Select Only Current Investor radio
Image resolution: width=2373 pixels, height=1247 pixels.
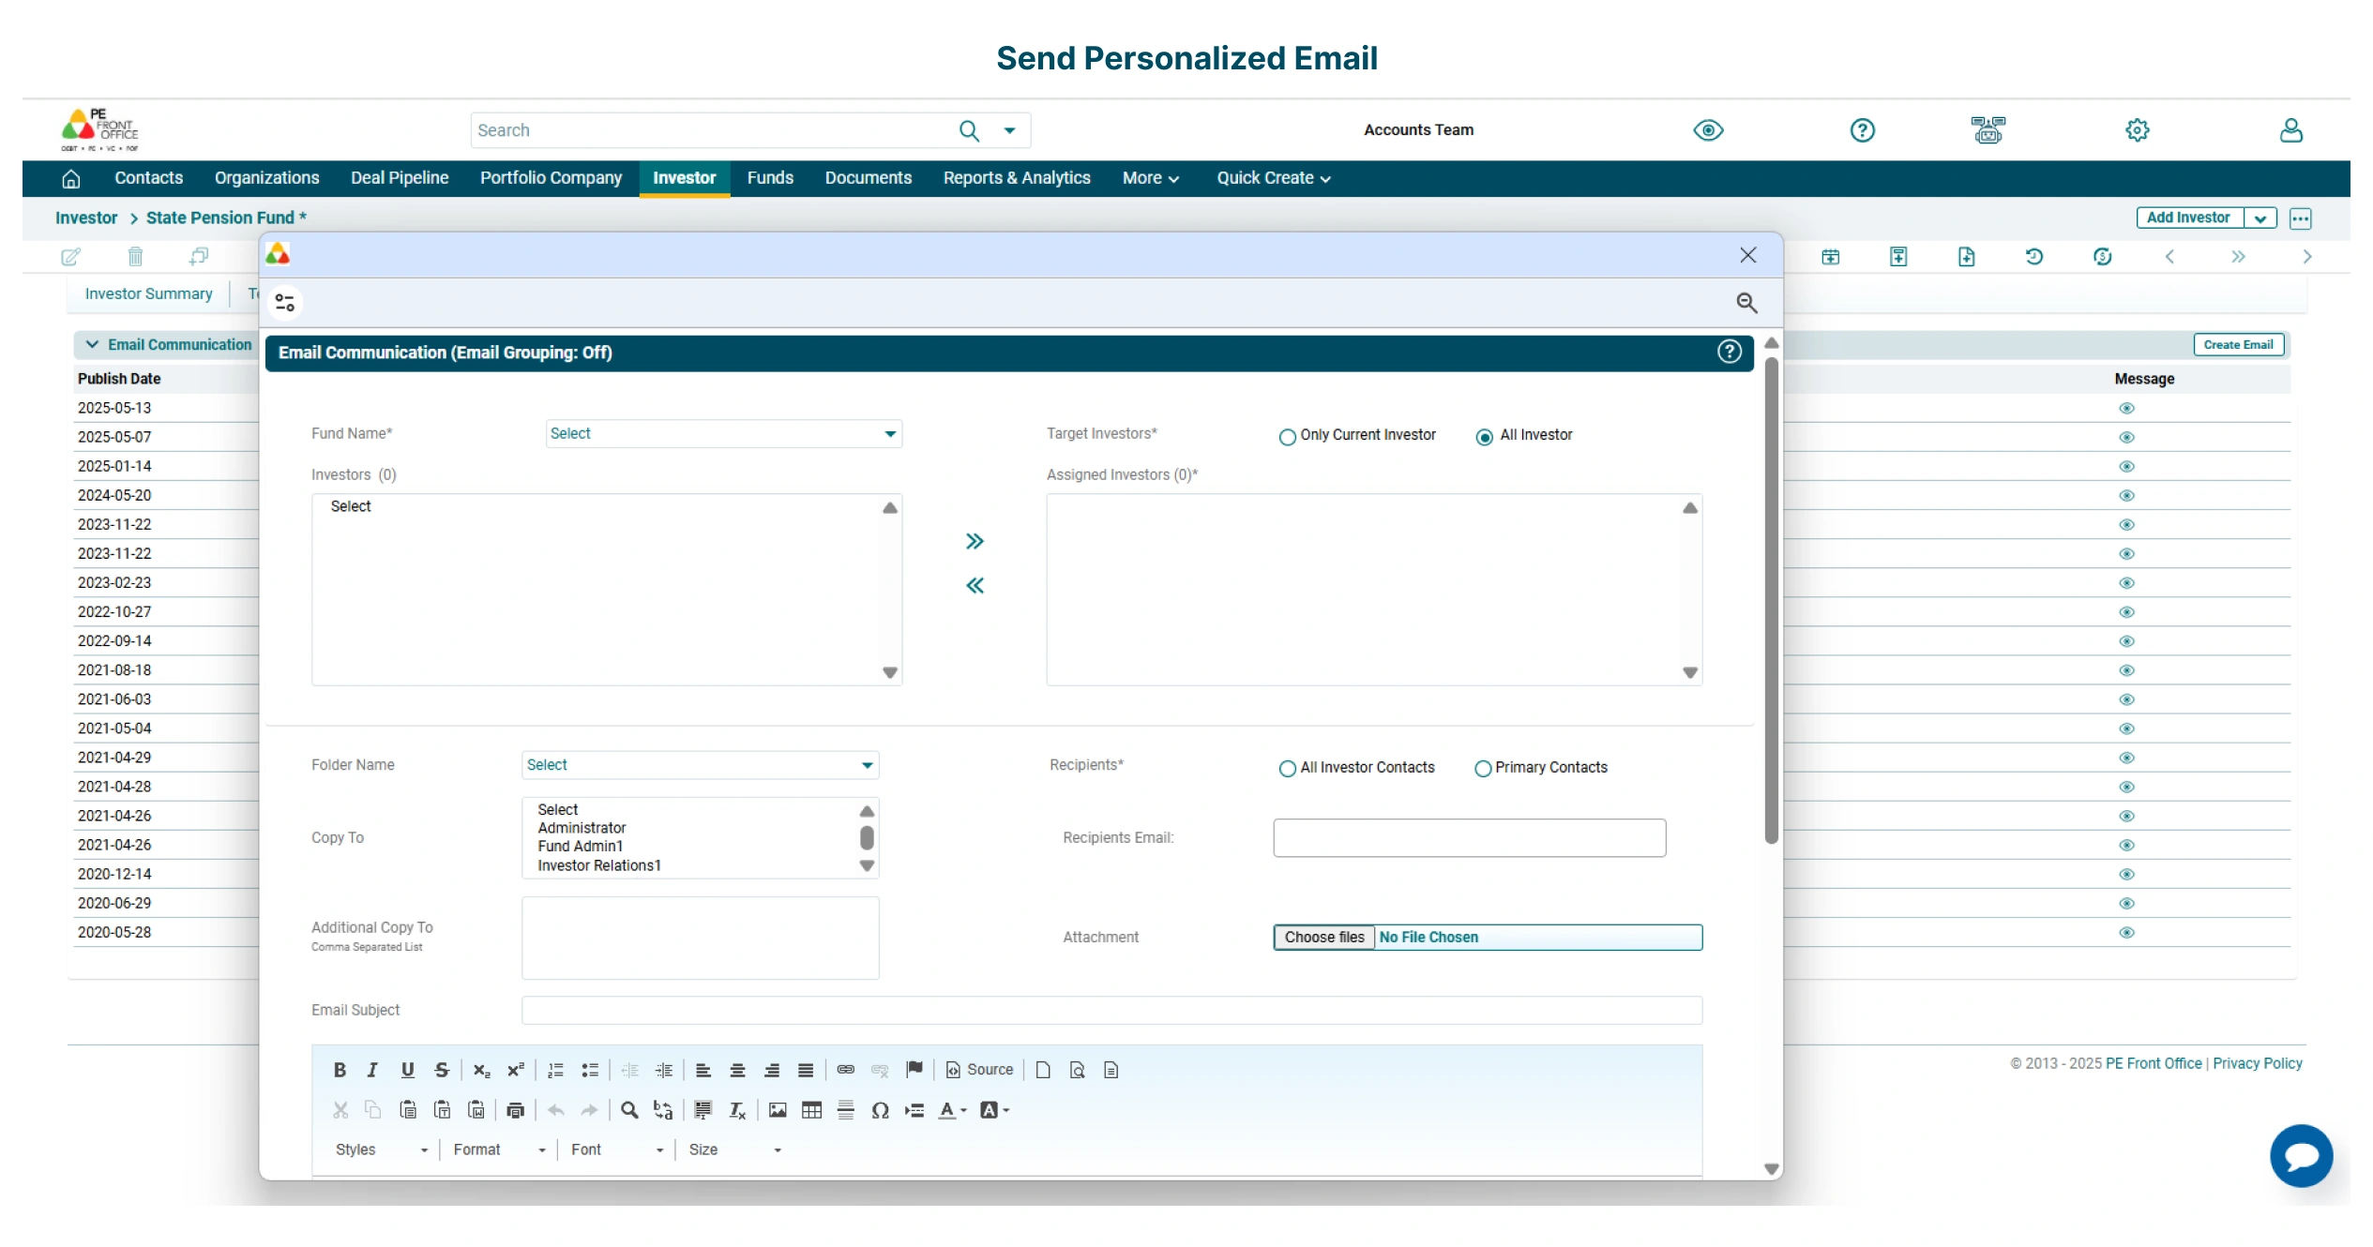1287,436
